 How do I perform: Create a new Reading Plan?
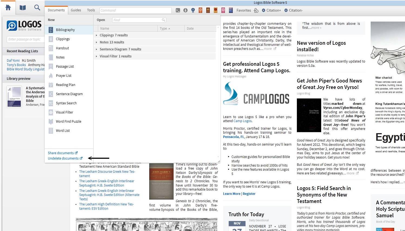click(x=69, y=85)
